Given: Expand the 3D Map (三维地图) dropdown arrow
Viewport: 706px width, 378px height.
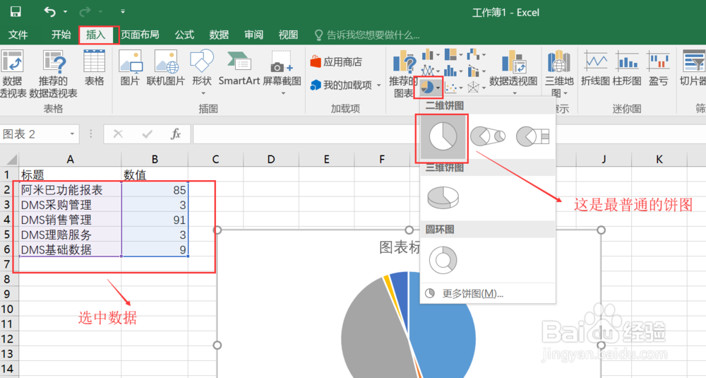Looking at the screenshot, I should tap(566, 94).
